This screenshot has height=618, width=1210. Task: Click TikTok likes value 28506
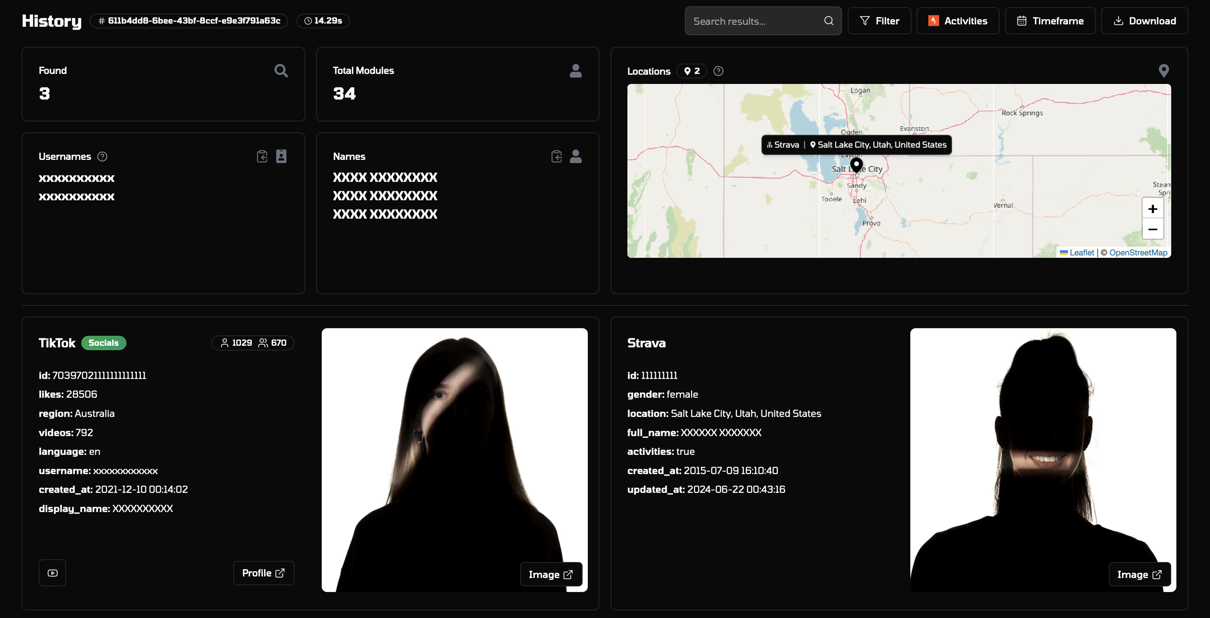(82, 394)
